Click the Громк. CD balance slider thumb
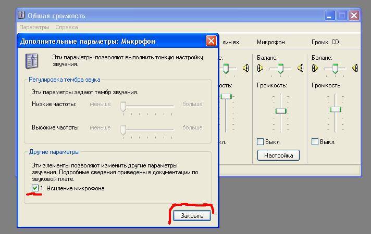The image size is (371, 234). pyautogui.click(x=335, y=69)
